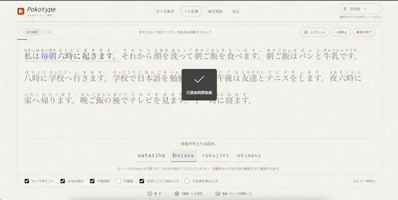Click the word 私は in the passage
The width and height of the screenshot is (398, 200).
coord(32,56)
